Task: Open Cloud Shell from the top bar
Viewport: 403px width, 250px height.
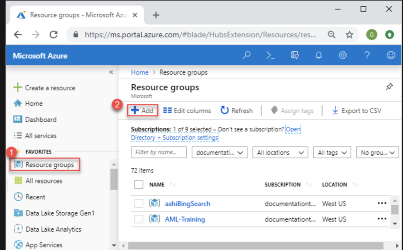Action: [x=270, y=55]
